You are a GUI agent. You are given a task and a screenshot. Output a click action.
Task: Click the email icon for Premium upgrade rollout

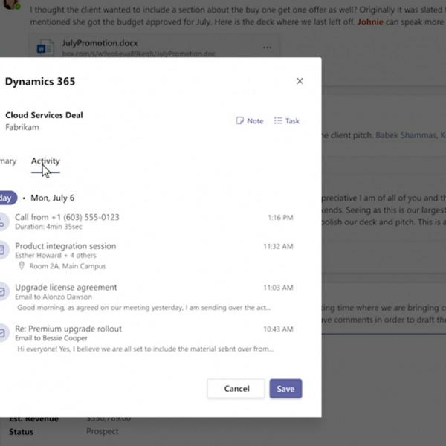tap(4, 333)
